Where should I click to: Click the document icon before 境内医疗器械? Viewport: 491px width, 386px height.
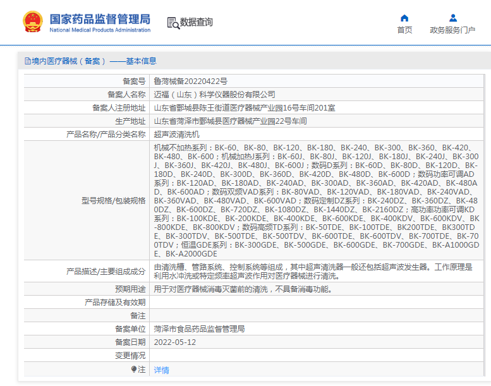pos(28,61)
